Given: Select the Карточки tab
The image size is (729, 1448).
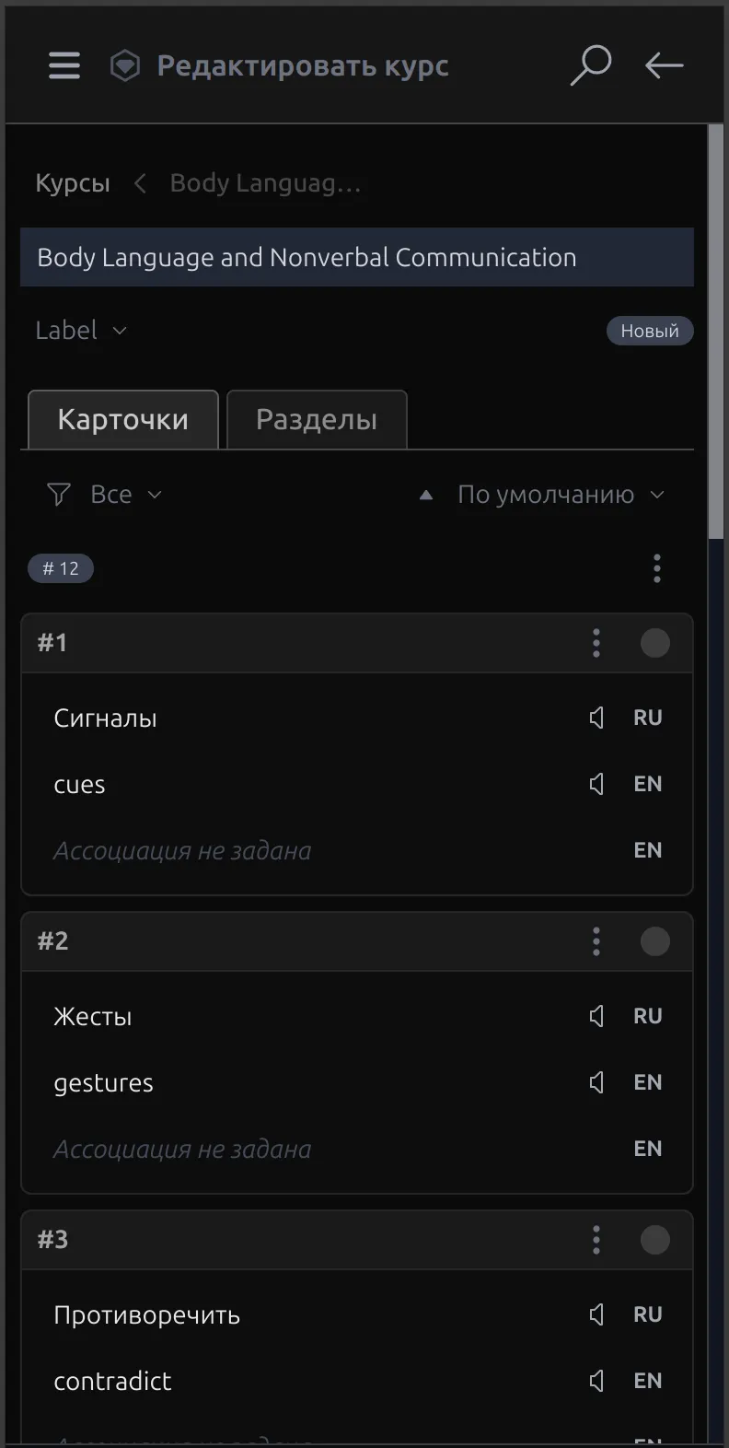Looking at the screenshot, I should pos(123,420).
